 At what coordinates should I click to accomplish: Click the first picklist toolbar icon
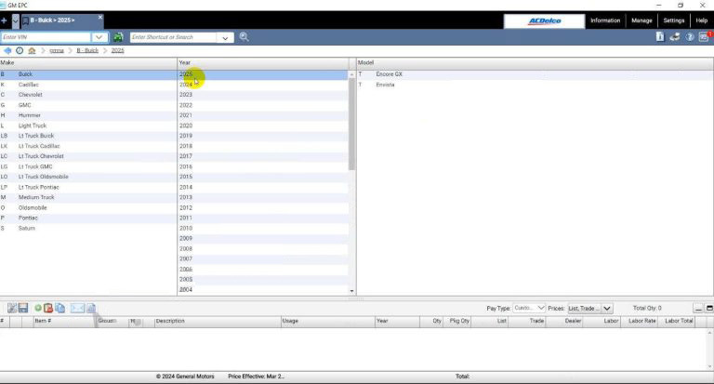[x=12, y=309]
